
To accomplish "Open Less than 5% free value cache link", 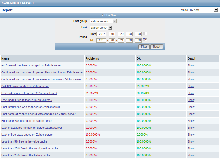I will click(24, 141).
